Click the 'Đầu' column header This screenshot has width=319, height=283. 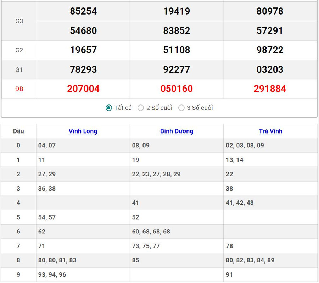(x=18, y=131)
